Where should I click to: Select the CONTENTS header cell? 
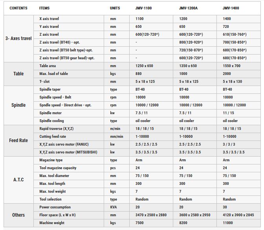(18, 8)
